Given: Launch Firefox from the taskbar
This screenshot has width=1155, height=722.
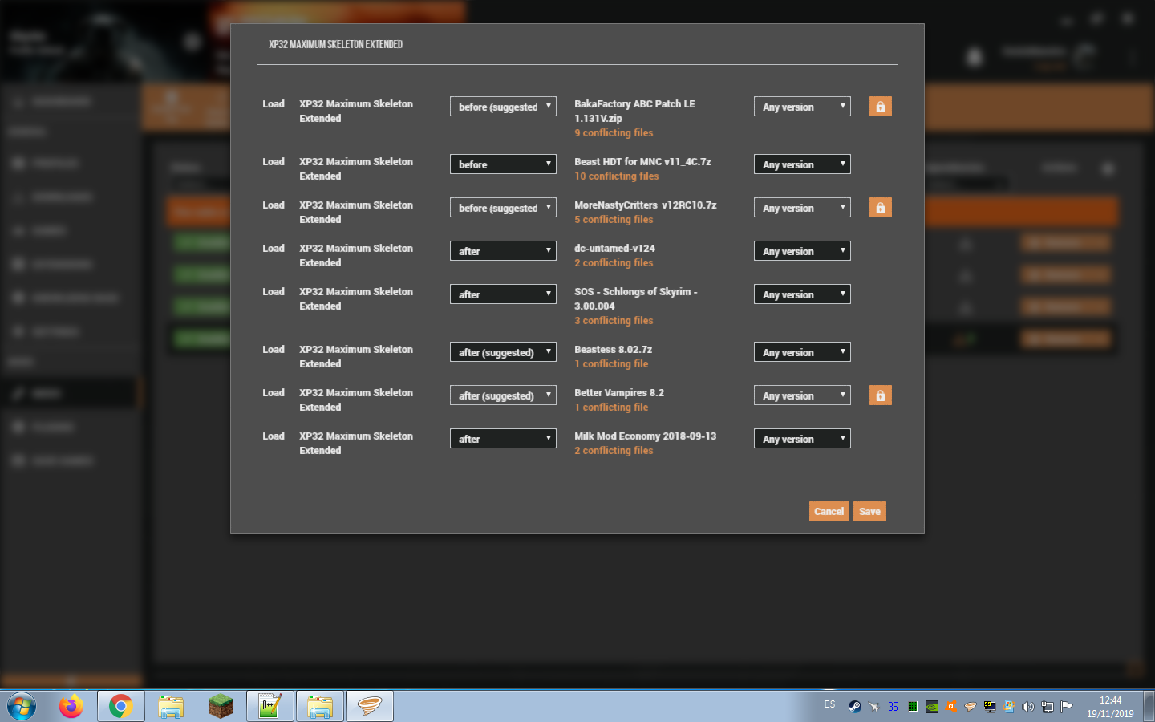Looking at the screenshot, I should 71,707.
